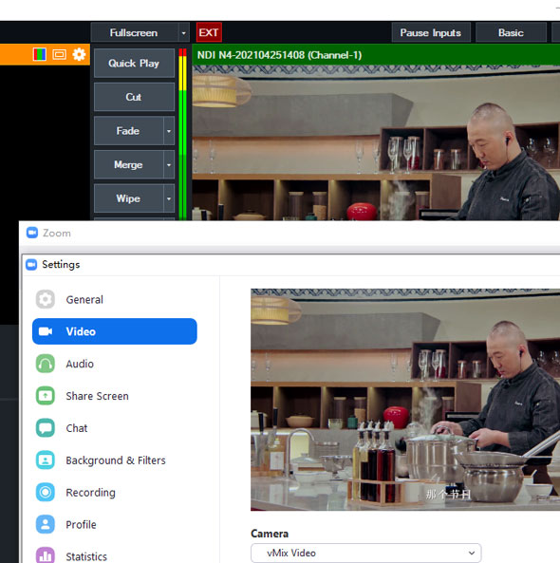This screenshot has height=563, width=560.
Task: Open Share Screen settings tab
Action: point(115,396)
